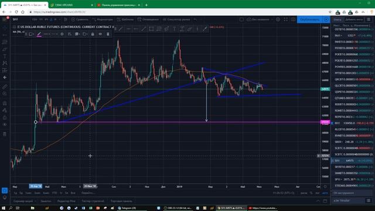Click the purple horizontal line price label
The width and height of the screenshot is (375, 211).
click(325, 122)
